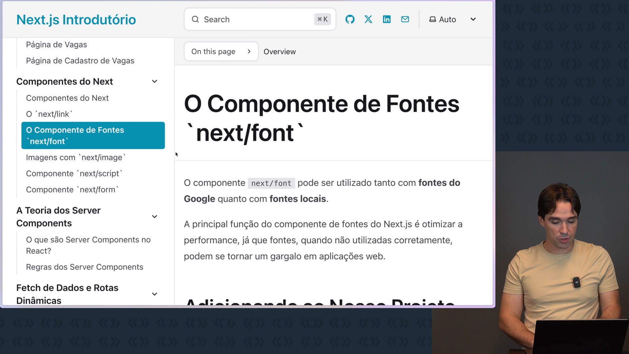
Task: Open the O next/link sidebar item
Action: (x=49, y=114)
